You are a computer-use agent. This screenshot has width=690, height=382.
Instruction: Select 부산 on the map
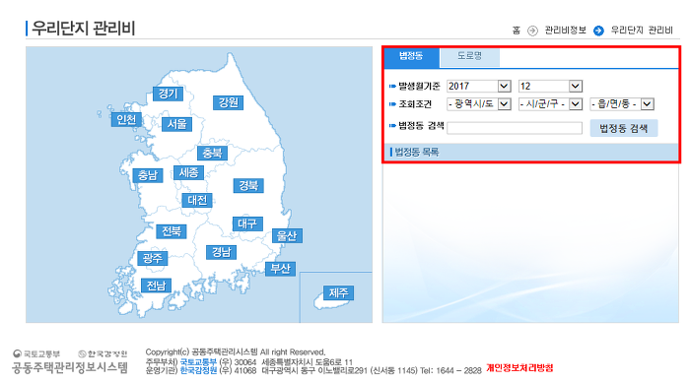(x=280, y=269)
